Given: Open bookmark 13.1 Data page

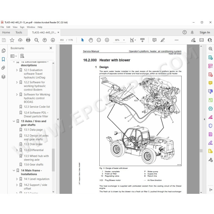Looking at the screenshot, I should pos(33,130).
